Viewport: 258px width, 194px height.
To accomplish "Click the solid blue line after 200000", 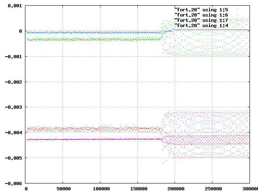I will 211,30.
